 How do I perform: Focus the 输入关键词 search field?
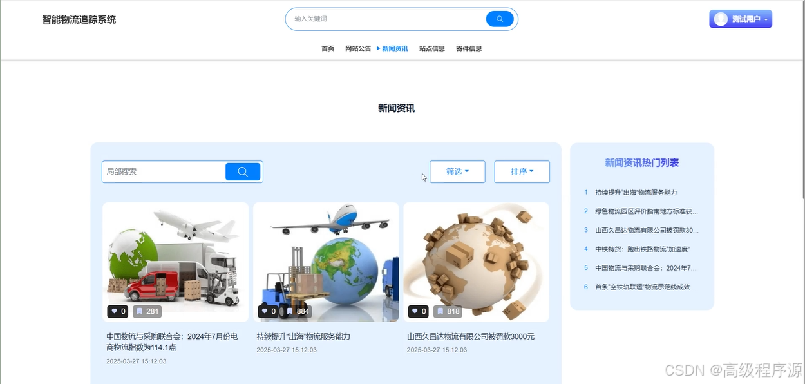pos(386,19)
